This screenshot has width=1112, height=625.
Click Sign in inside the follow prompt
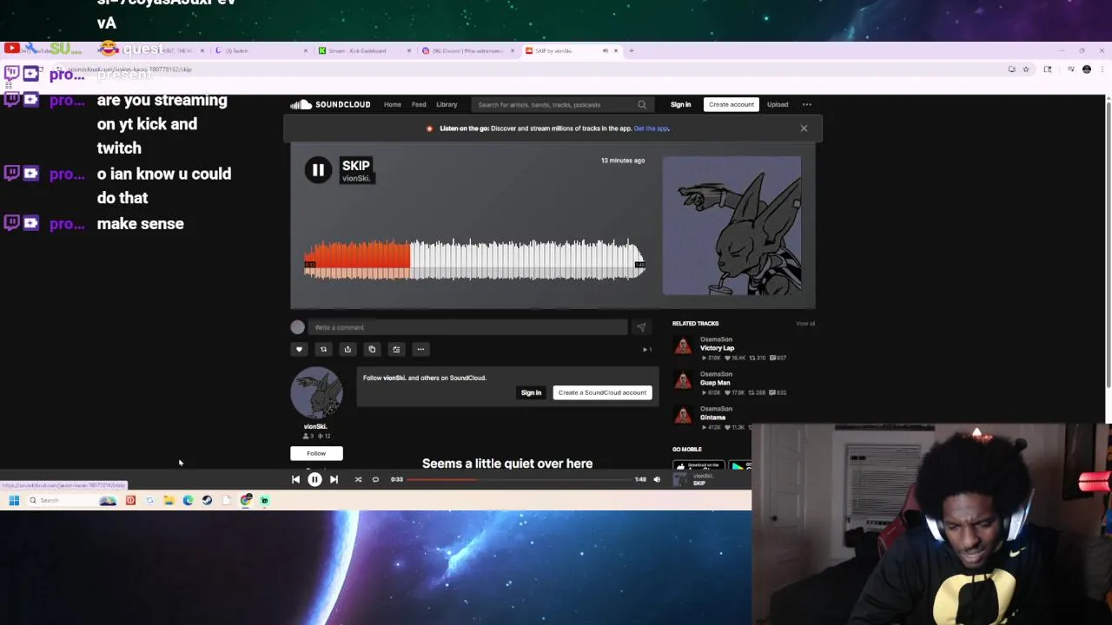531,392
